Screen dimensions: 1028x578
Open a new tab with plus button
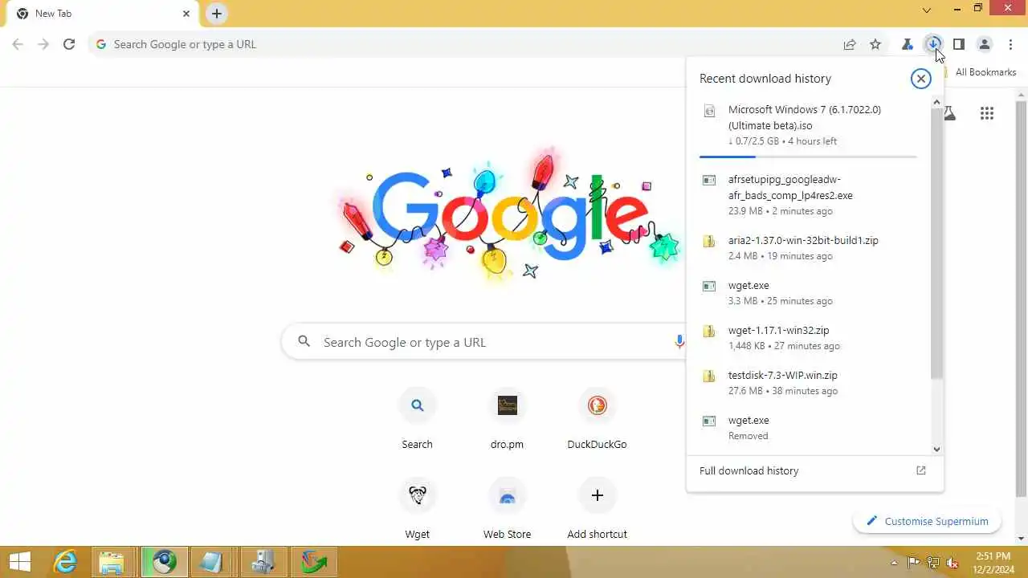click(217, 14)
